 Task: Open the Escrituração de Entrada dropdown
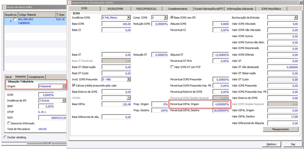(296, 17)
